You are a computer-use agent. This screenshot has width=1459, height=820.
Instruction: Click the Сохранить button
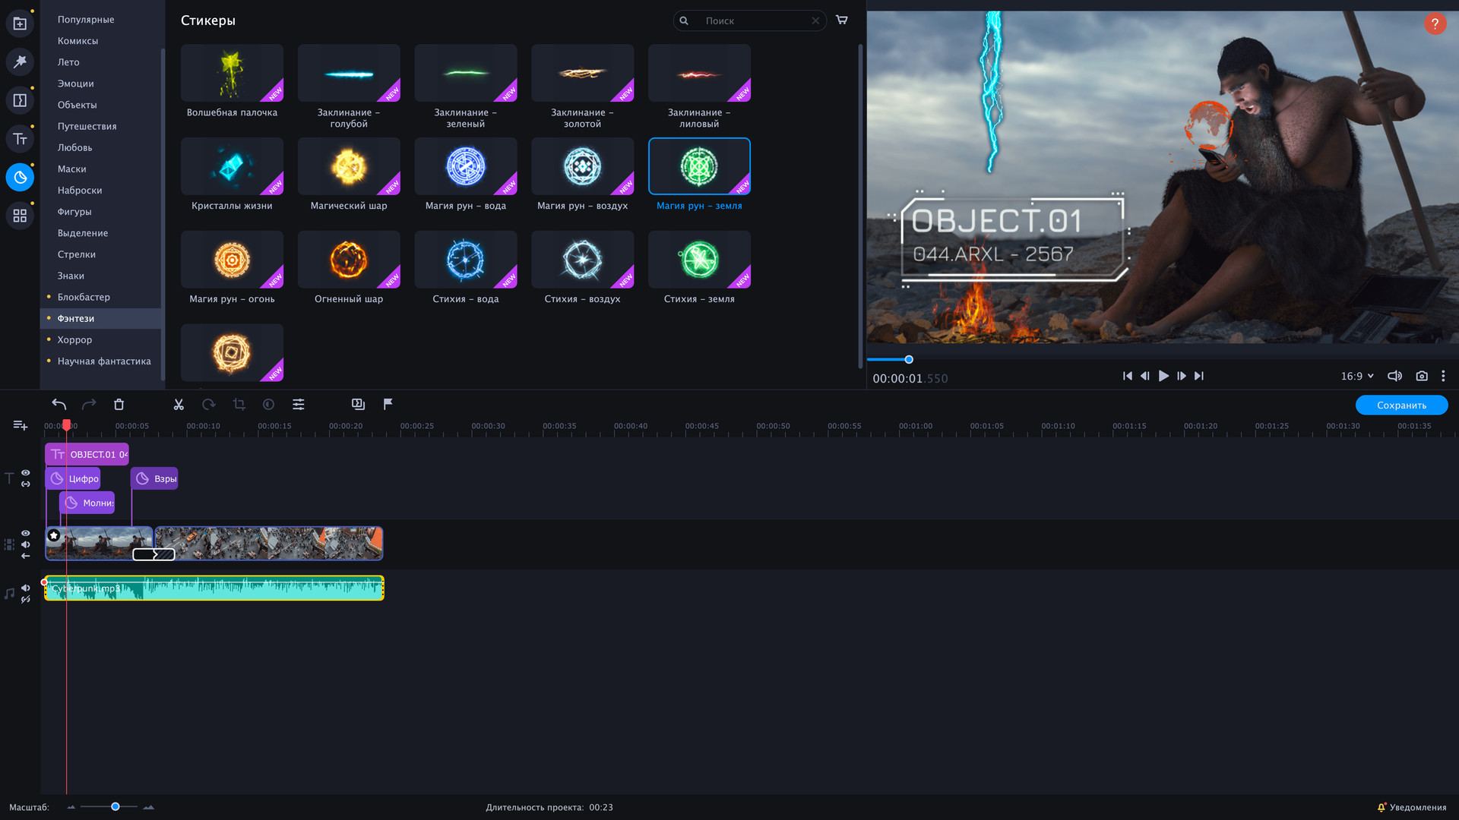1401,405
